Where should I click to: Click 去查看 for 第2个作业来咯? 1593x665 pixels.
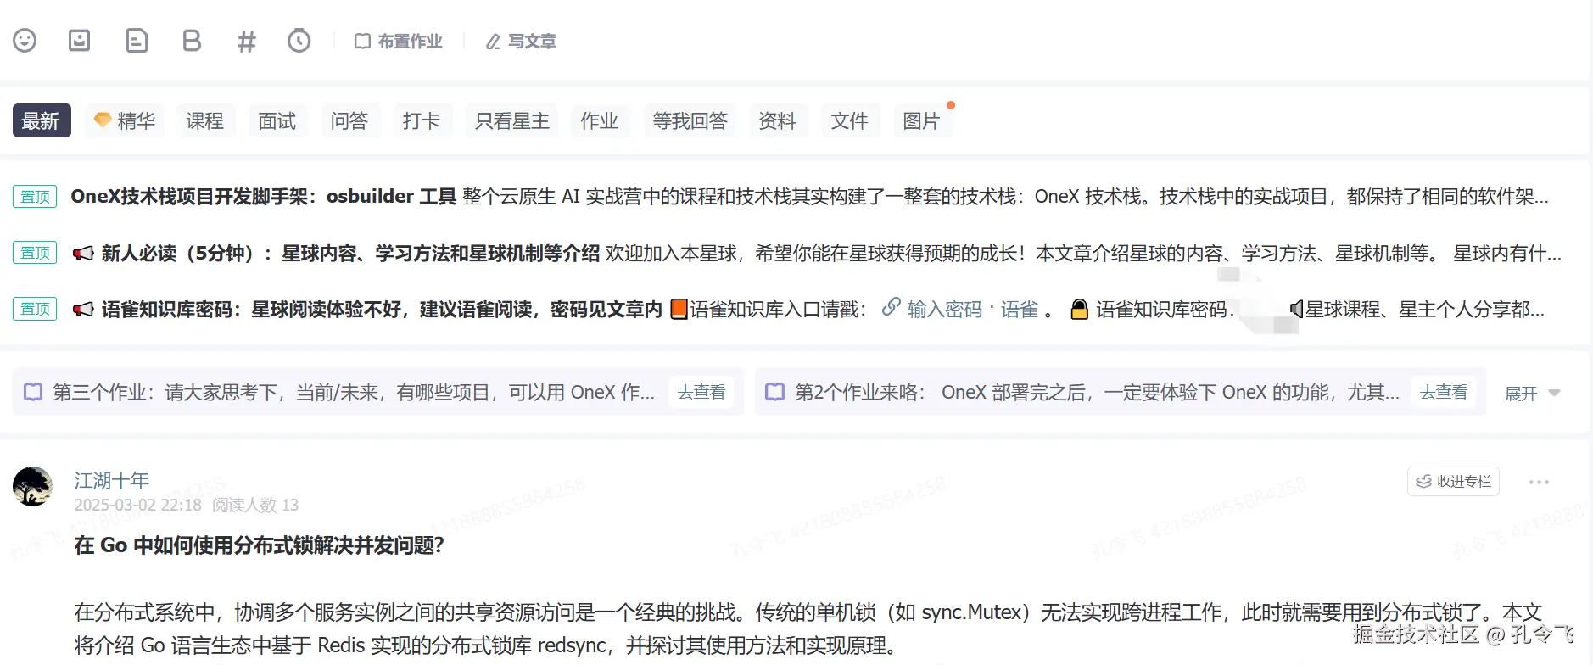point(1444,392)
